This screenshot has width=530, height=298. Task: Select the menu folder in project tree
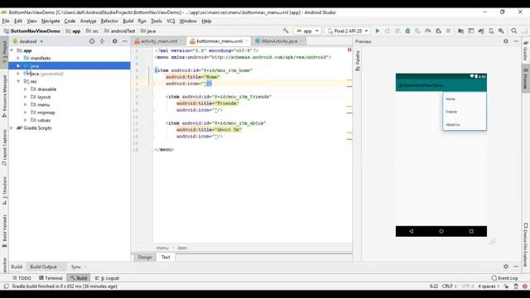[43, 105]
